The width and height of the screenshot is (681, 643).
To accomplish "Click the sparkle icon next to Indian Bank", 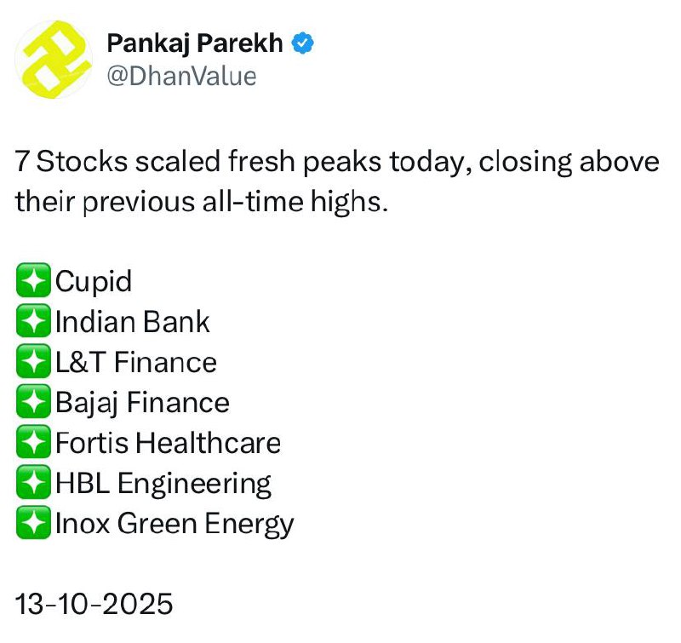I will [33, 321].
